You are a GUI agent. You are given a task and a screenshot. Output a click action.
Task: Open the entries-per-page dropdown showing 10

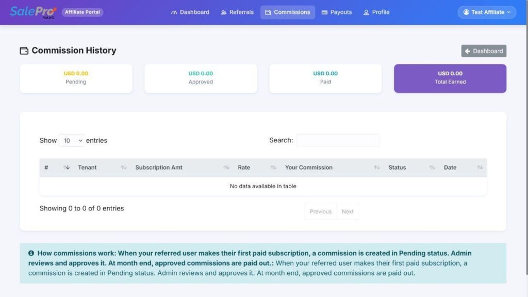tap(71, 140)
